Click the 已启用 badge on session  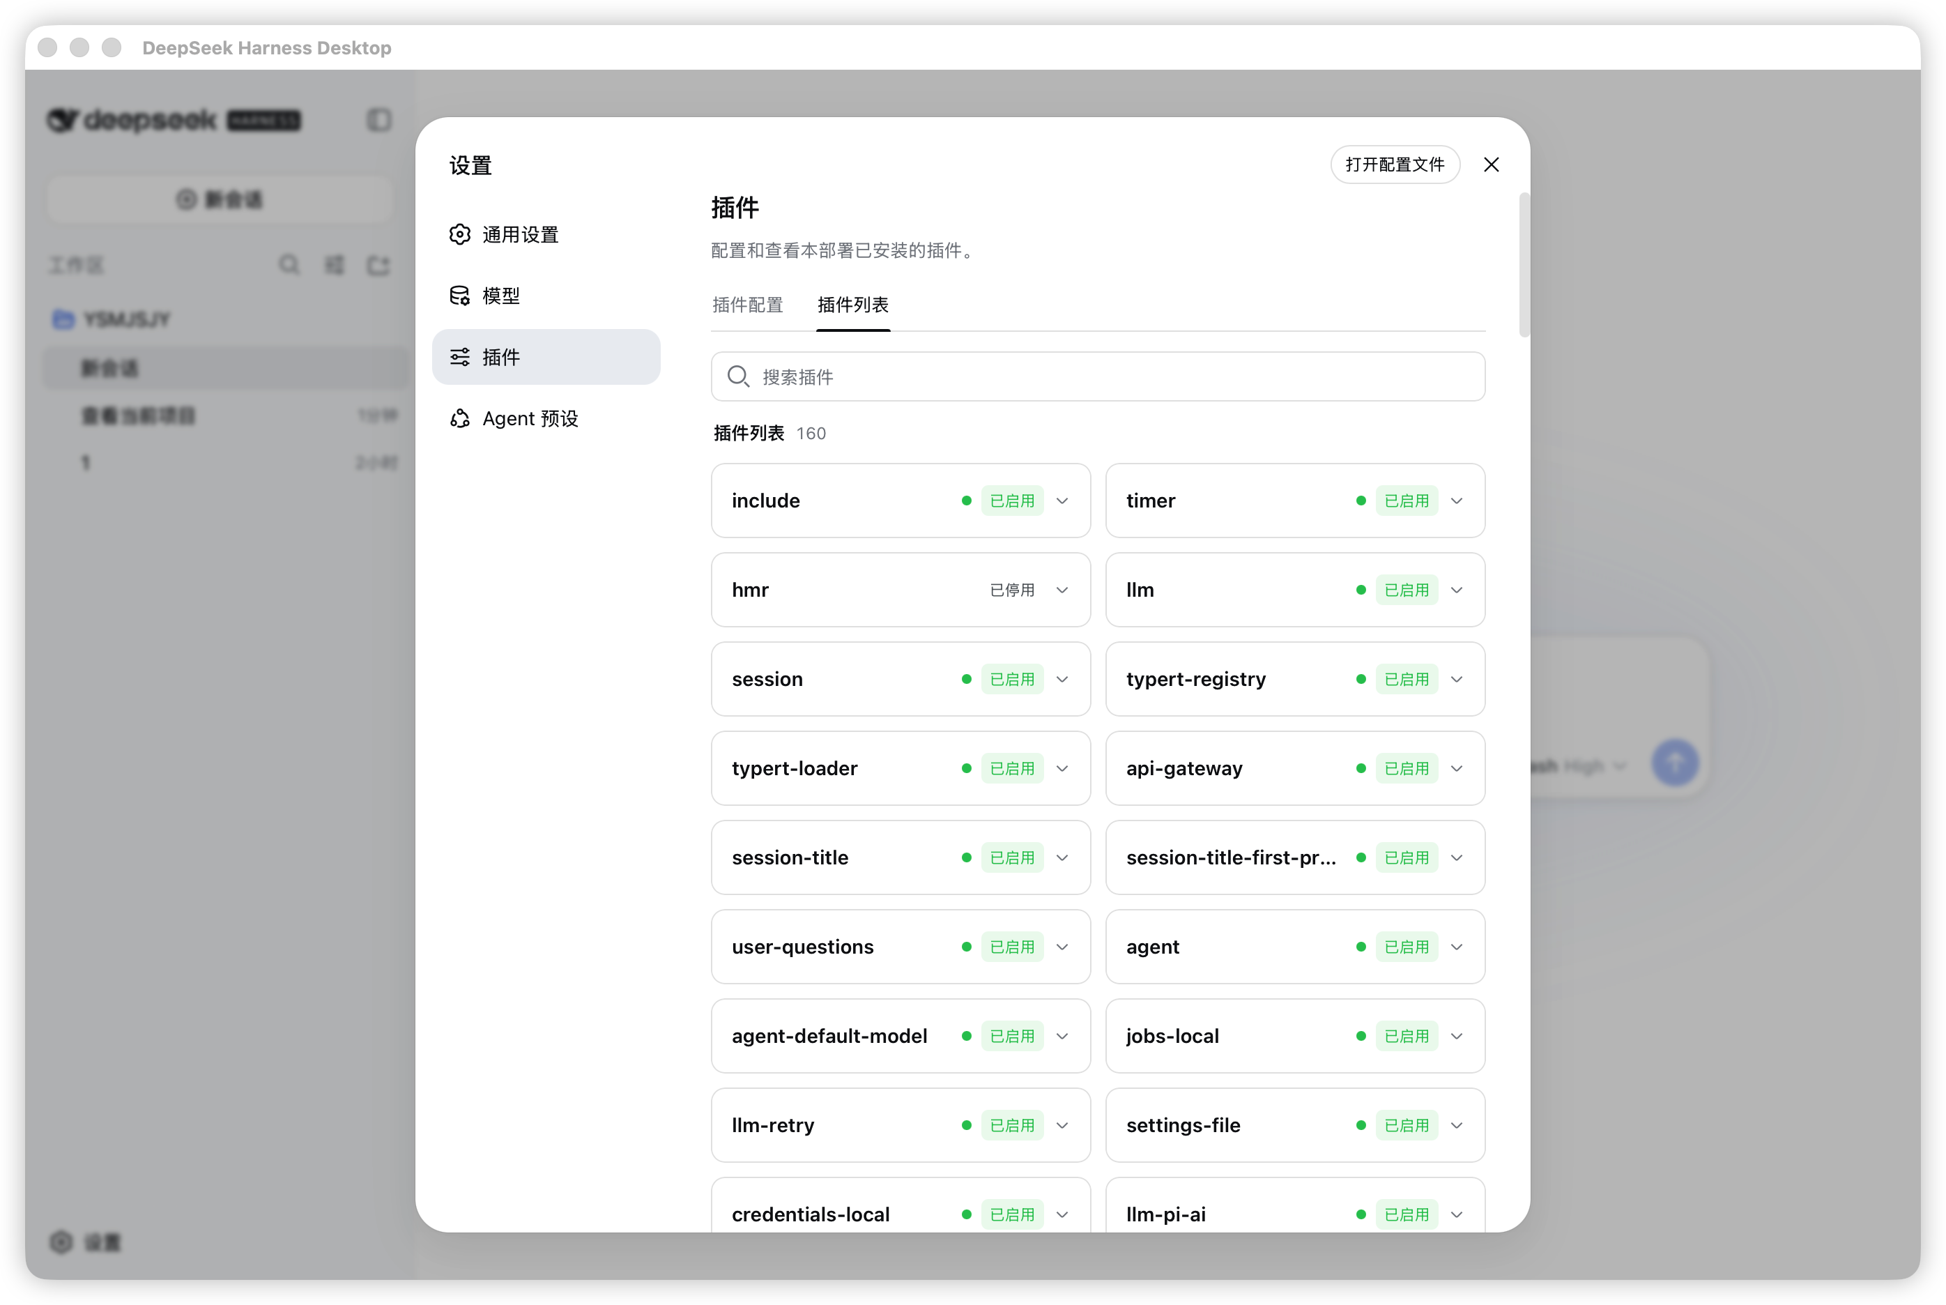[x=1012, y=679]
